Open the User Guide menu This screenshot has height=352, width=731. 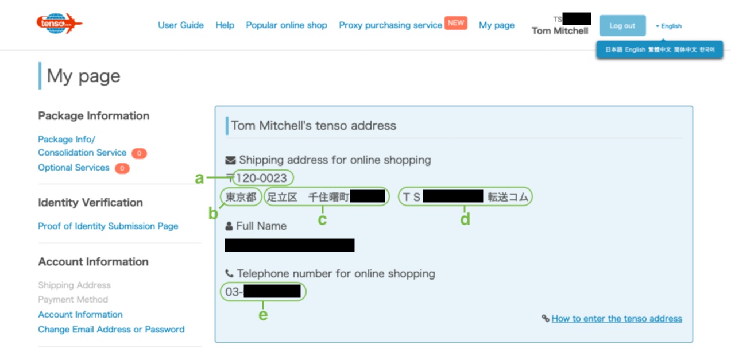coord(181,25)
